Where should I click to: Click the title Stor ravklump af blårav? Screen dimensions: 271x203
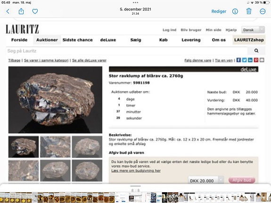(146, 76)
